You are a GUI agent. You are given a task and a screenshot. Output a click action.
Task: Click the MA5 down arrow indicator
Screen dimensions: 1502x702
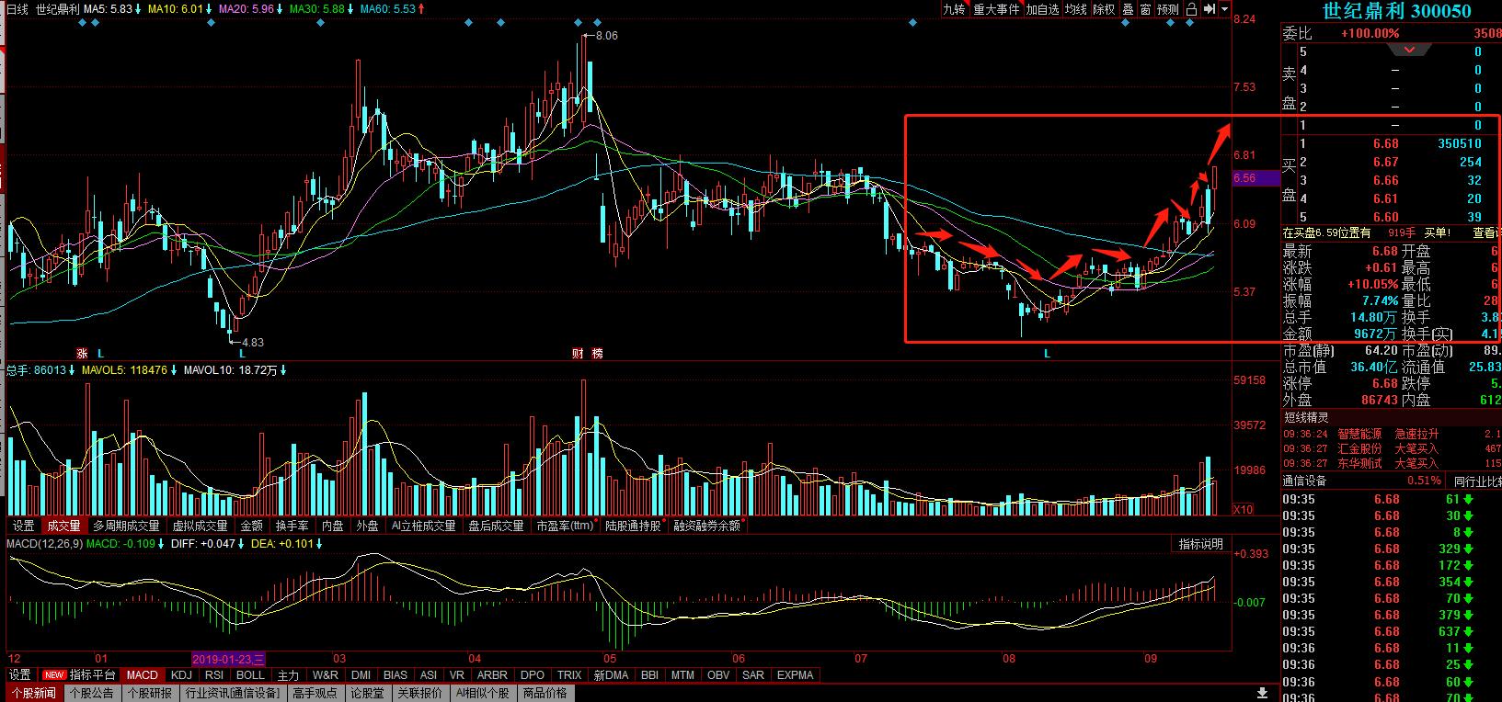pyautogui.click(x=139, y=9)
